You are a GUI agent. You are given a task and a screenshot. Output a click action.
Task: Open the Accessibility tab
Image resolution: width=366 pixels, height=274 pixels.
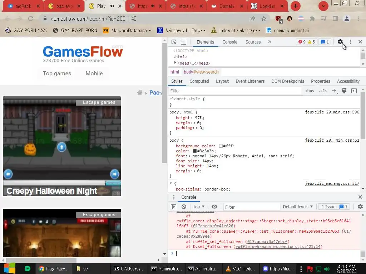tap(348, 81)
